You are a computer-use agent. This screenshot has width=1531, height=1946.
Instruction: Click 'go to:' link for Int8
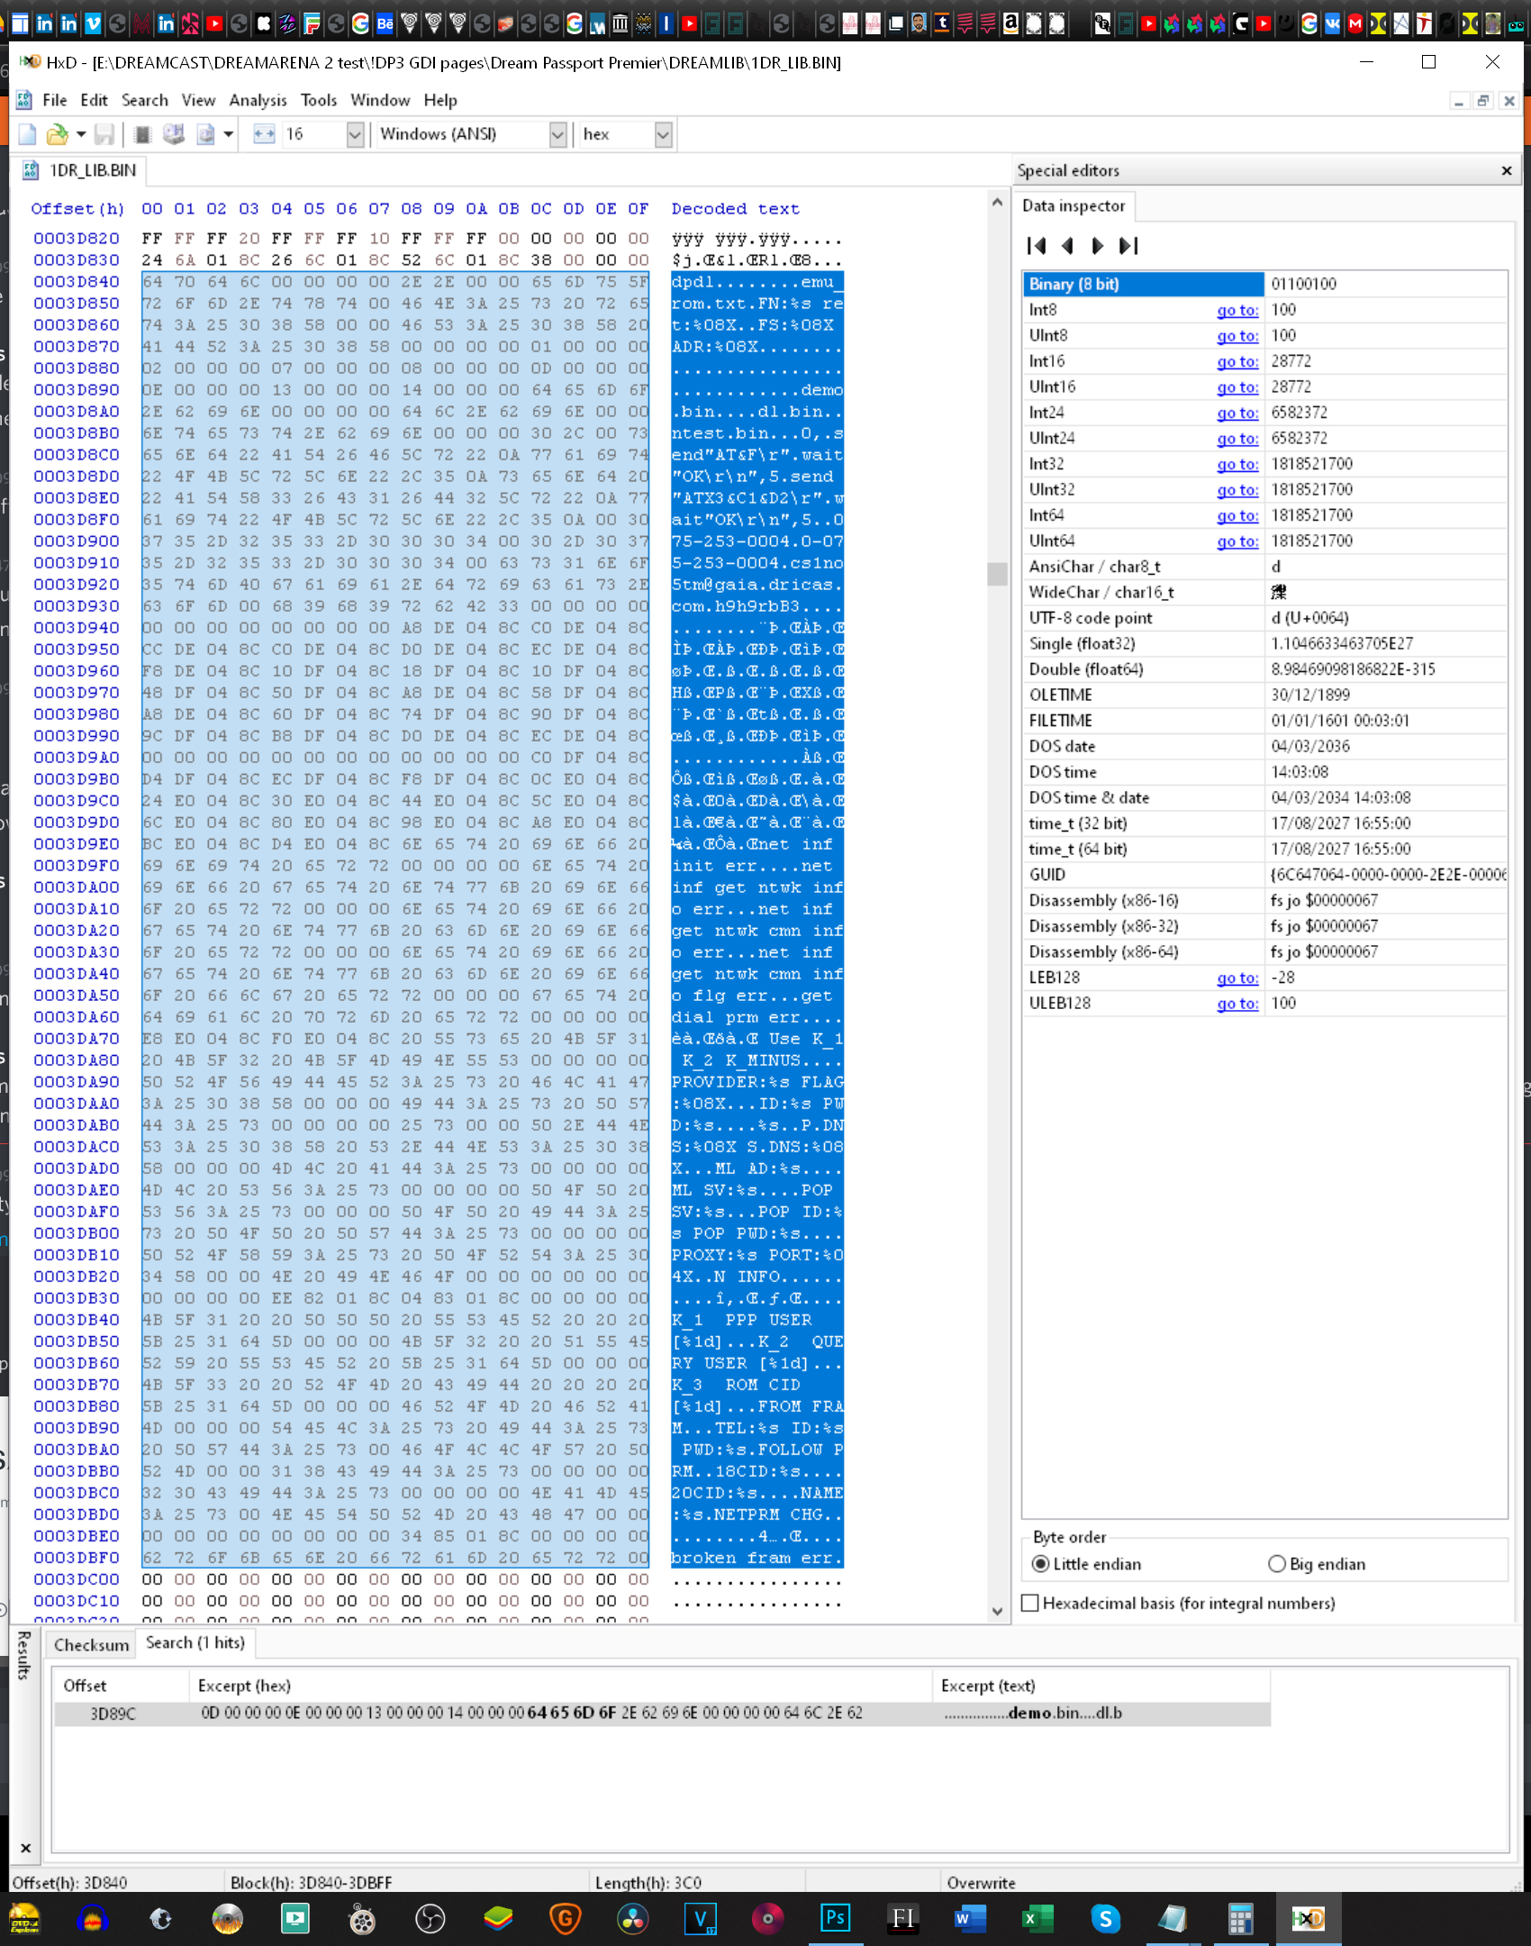[x=1237, y=310]
